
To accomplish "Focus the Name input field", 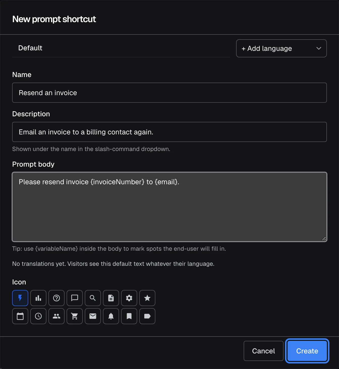I will click(169, 93).
